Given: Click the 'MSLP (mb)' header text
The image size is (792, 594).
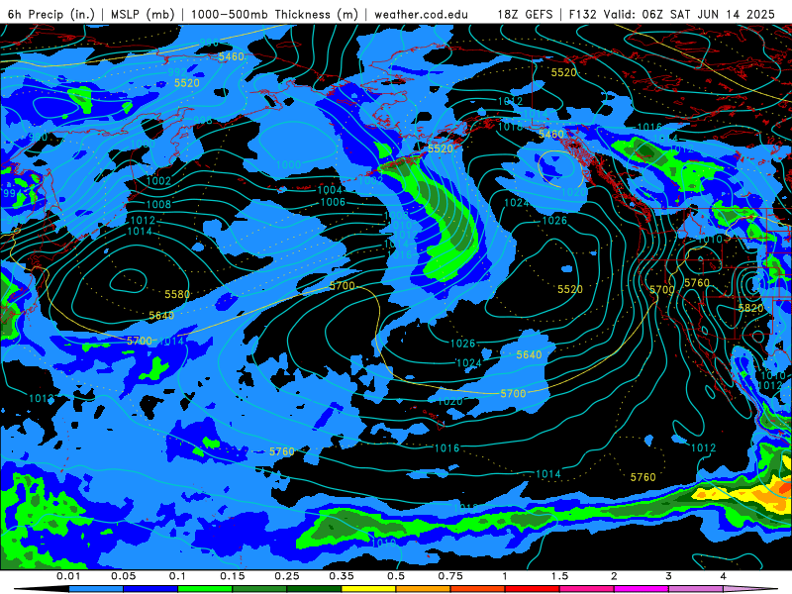Looking at the screenshot, I should pos(141,14).
